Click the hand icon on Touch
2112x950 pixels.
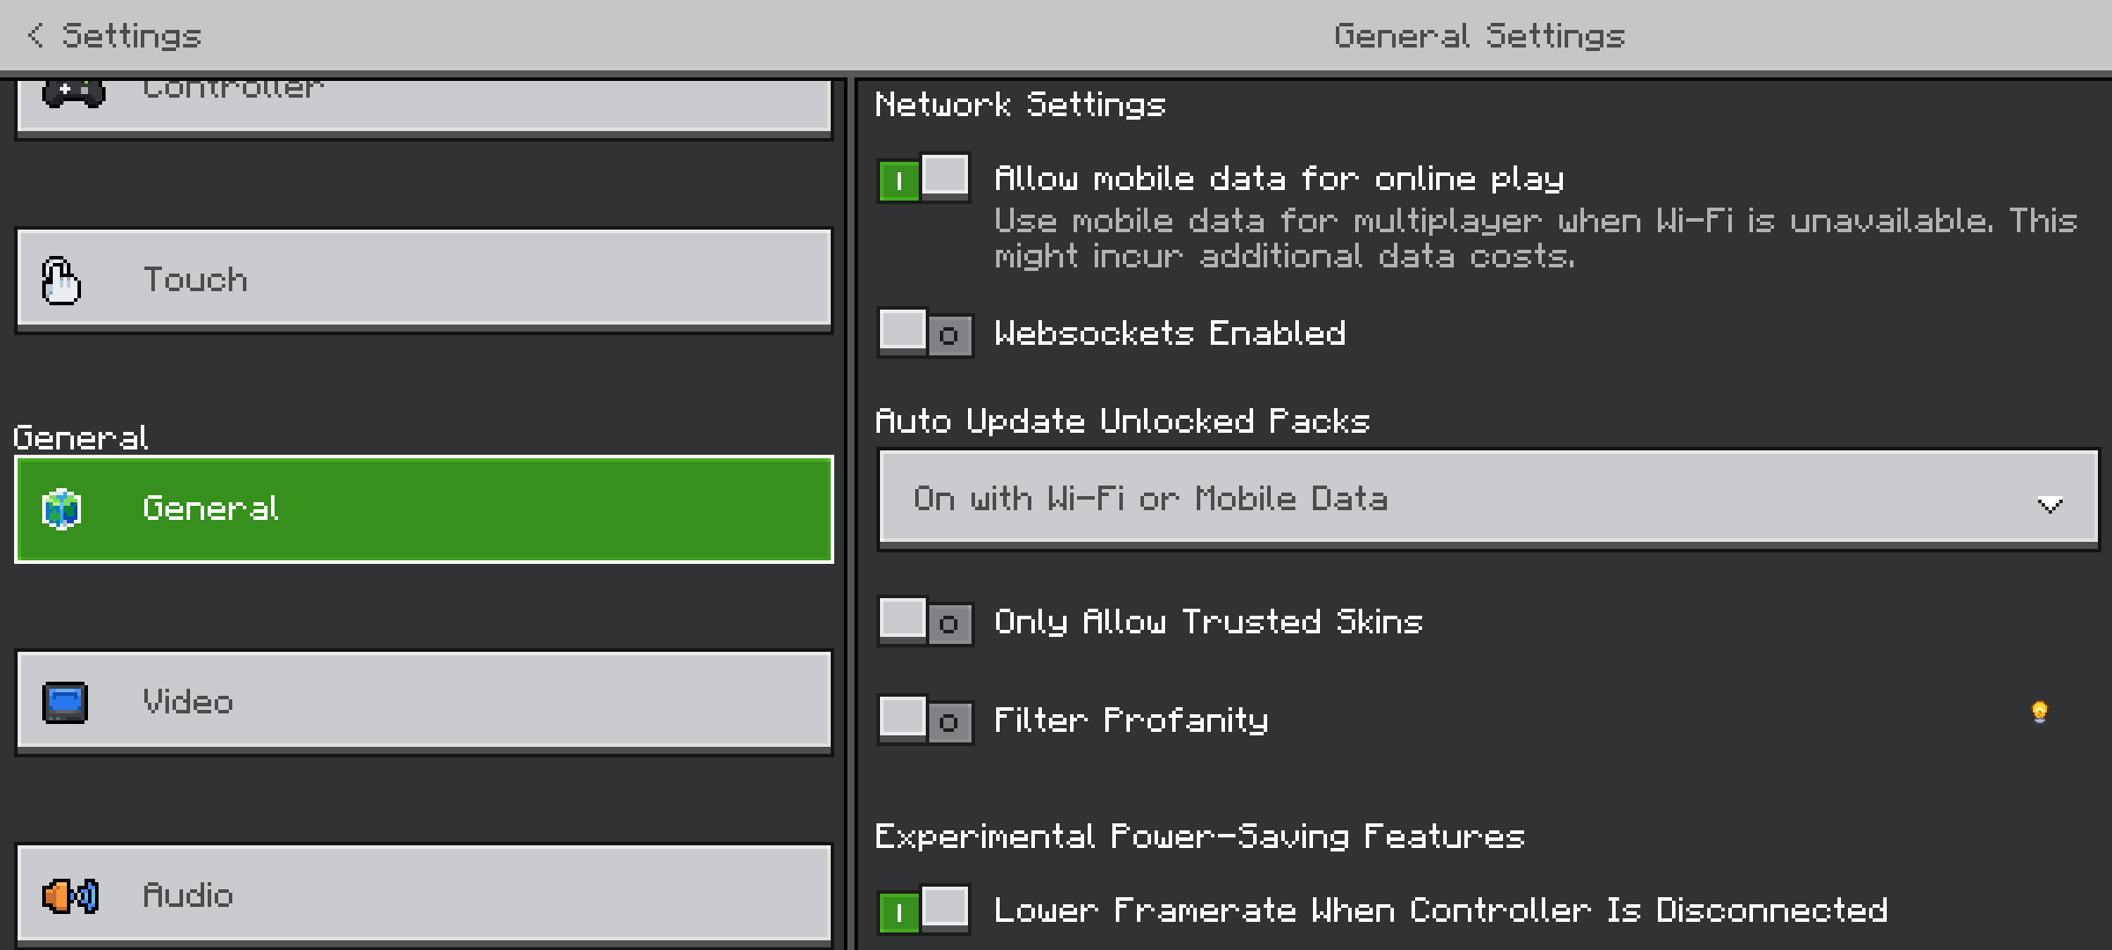point(62,281)
